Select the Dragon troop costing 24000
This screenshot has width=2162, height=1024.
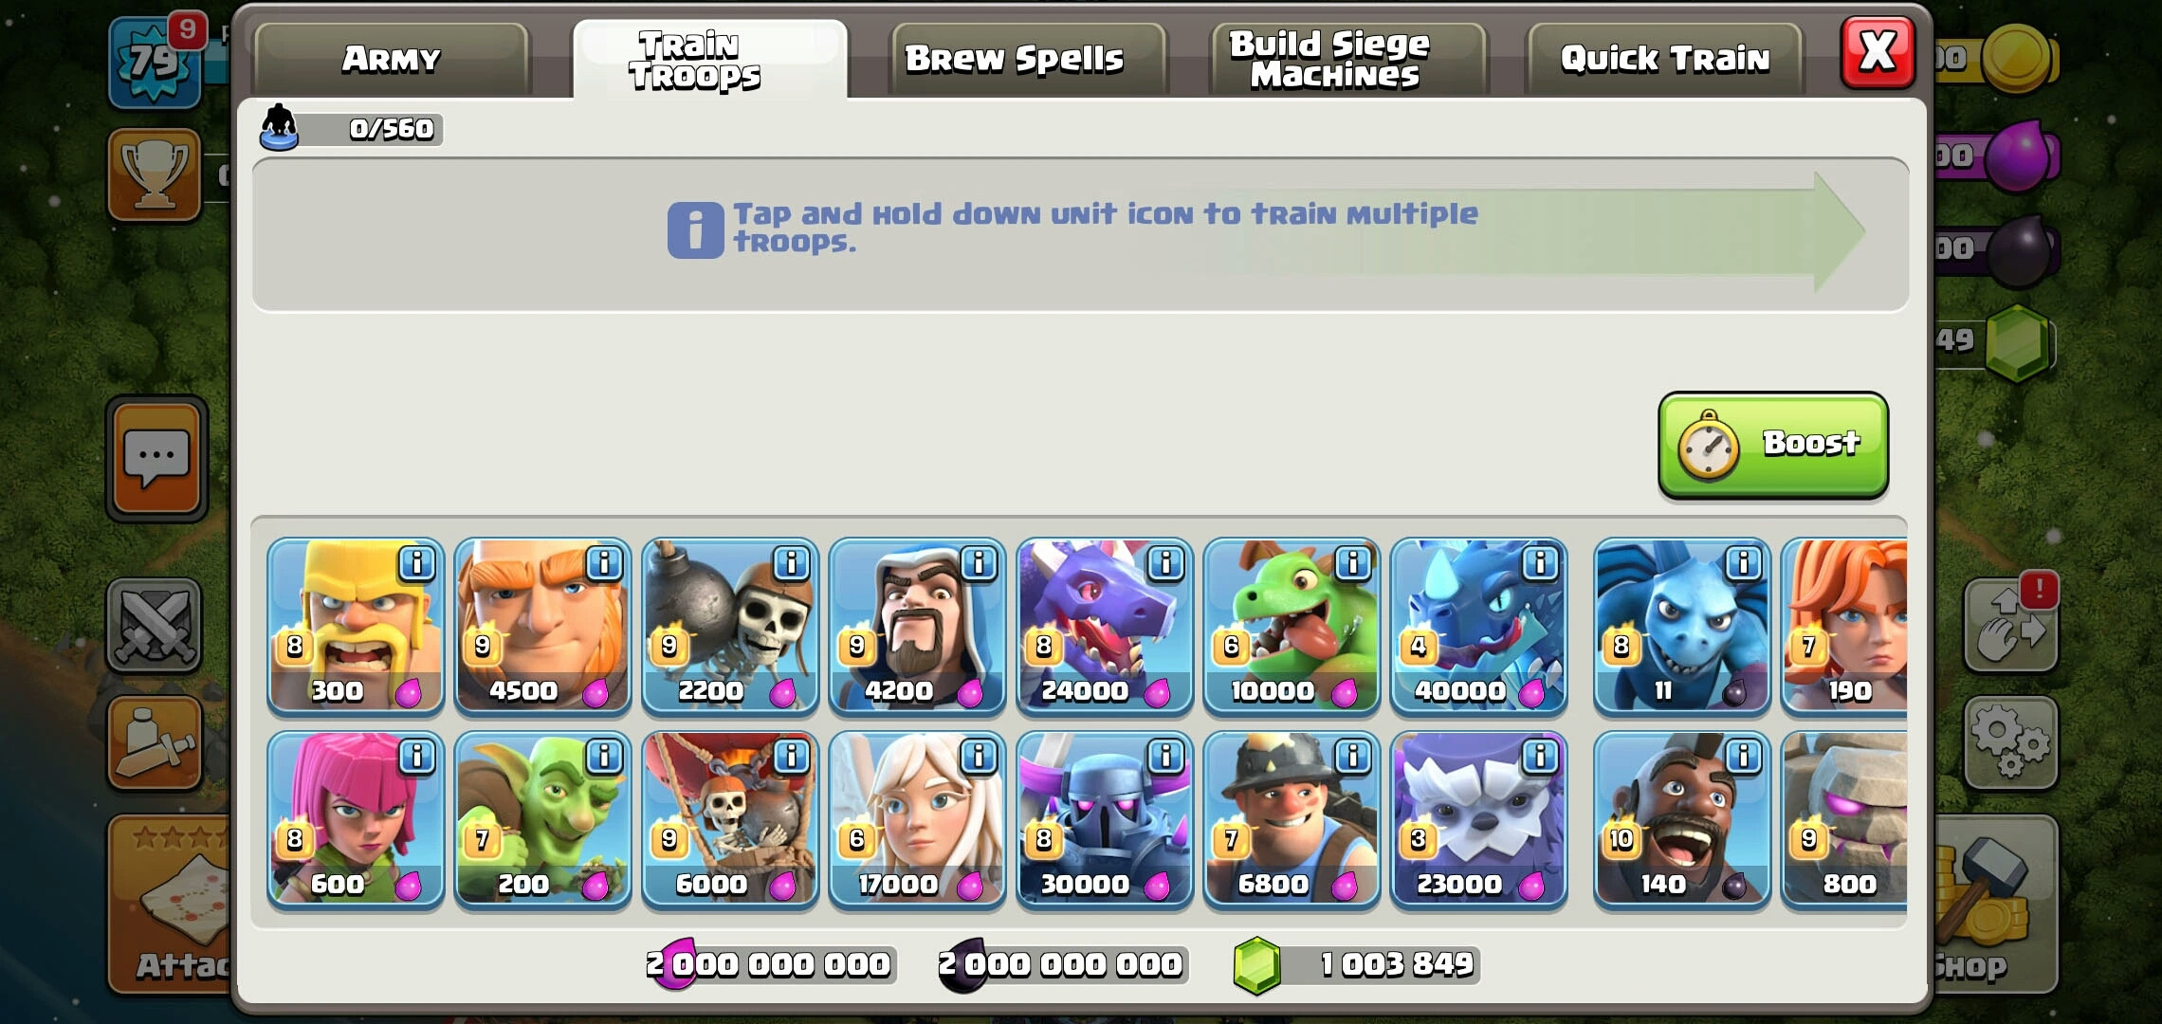(1104, 626)
